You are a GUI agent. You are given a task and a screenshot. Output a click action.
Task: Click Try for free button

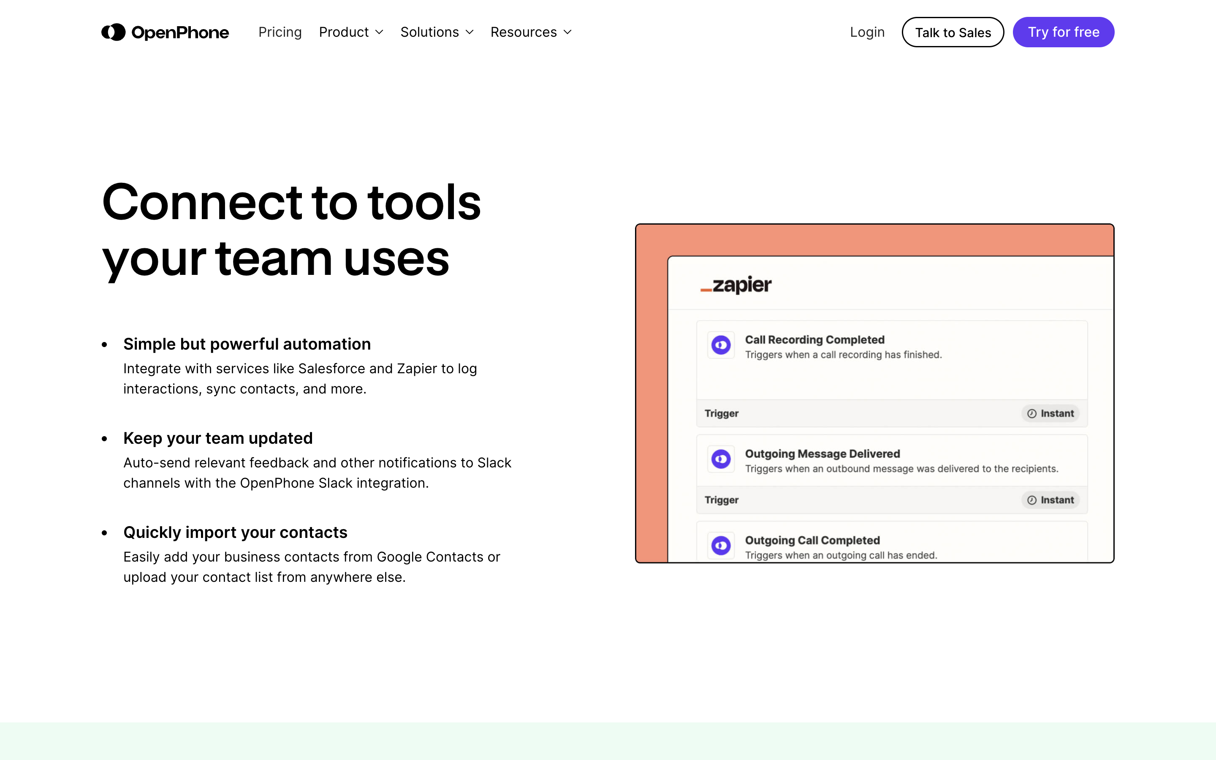click(1063, 32)
